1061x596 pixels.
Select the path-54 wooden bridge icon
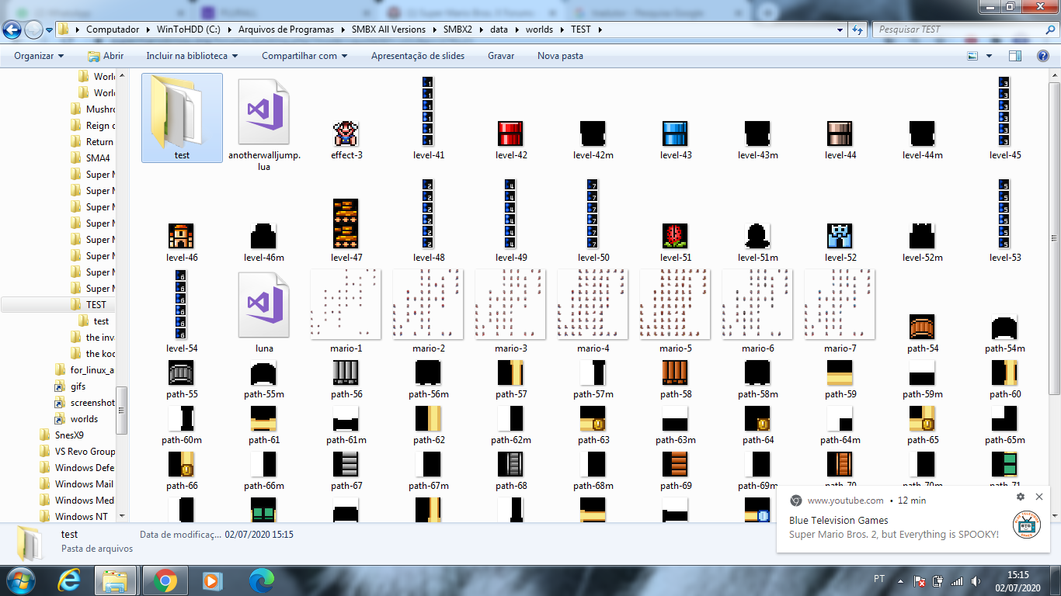point(922,327)
